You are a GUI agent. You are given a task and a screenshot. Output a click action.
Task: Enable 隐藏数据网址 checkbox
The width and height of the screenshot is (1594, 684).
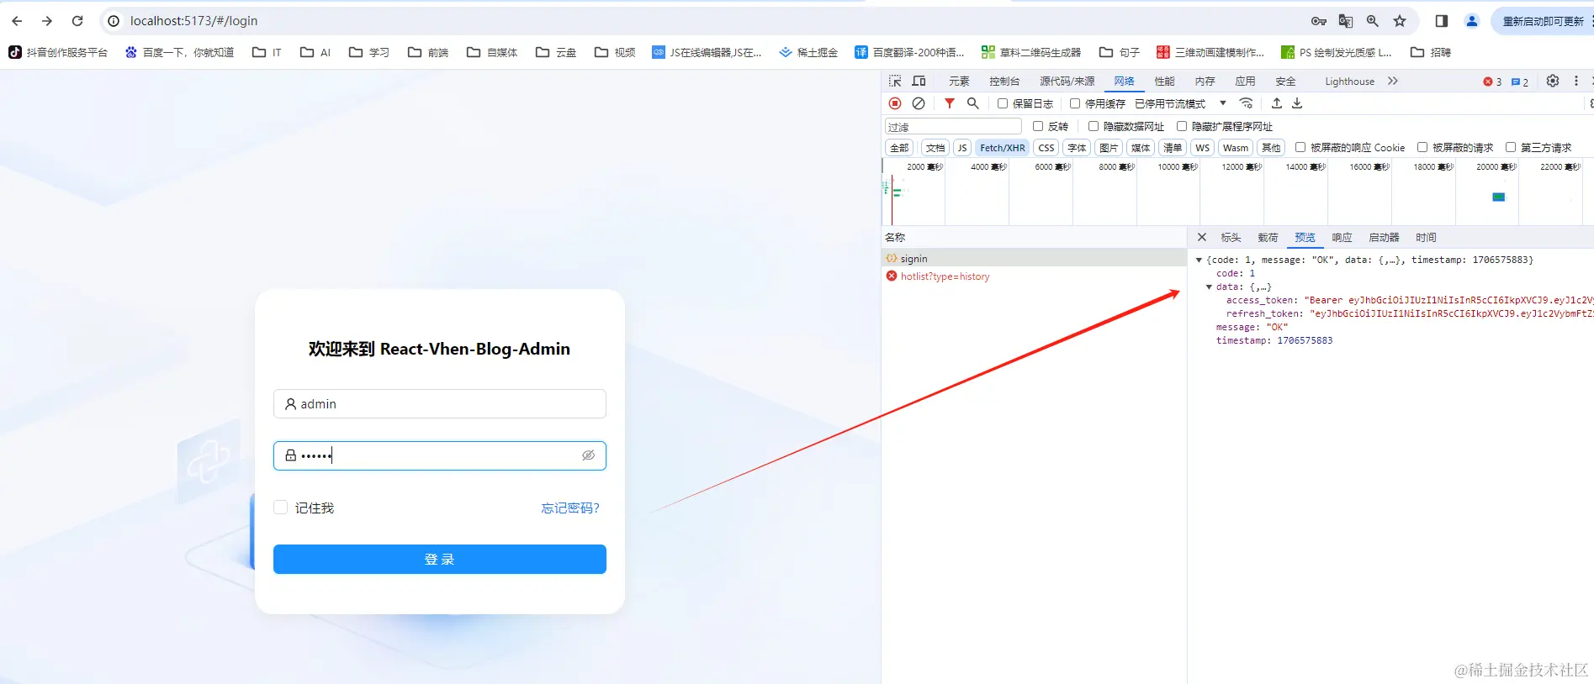pos(1094,126)
